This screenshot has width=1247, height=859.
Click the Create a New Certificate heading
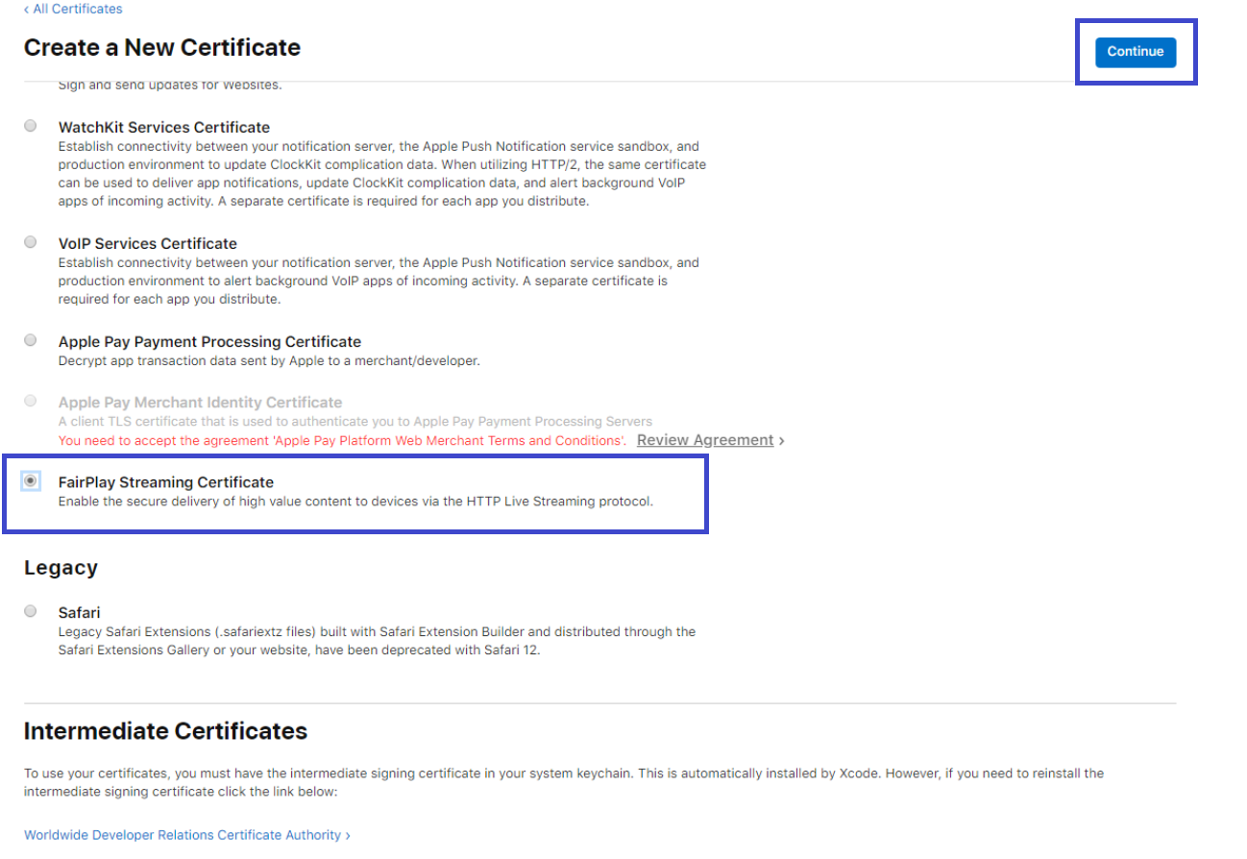[x=162, y=47]
